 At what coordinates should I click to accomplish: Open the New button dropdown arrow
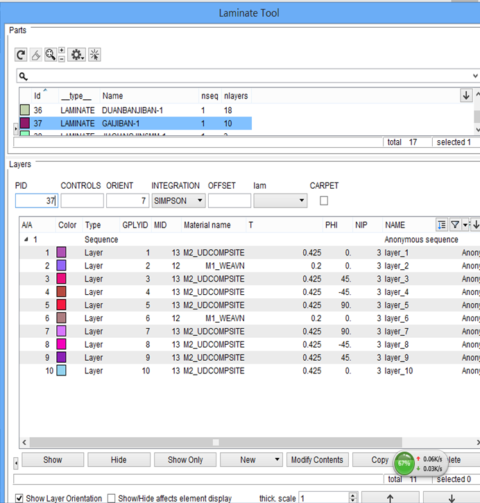point(277,459)
